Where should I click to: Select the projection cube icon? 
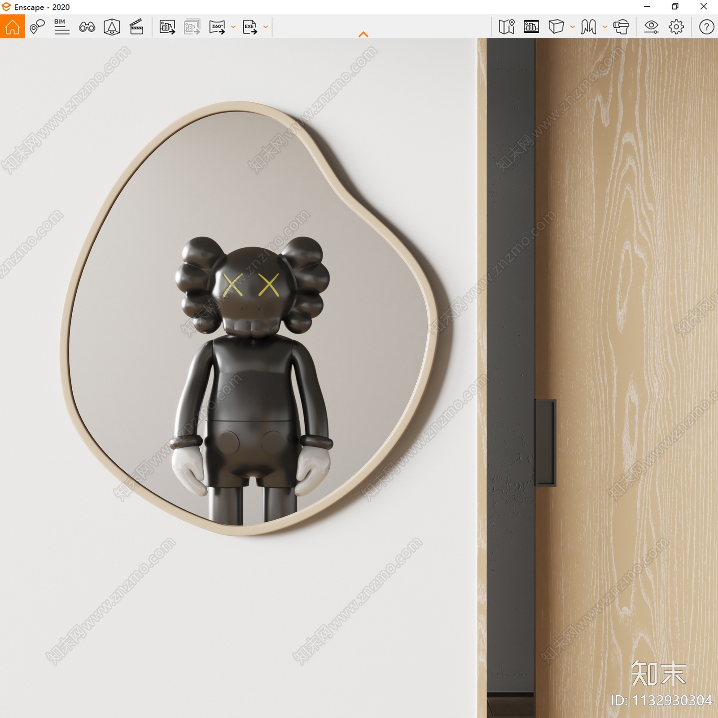coord(556,27)
